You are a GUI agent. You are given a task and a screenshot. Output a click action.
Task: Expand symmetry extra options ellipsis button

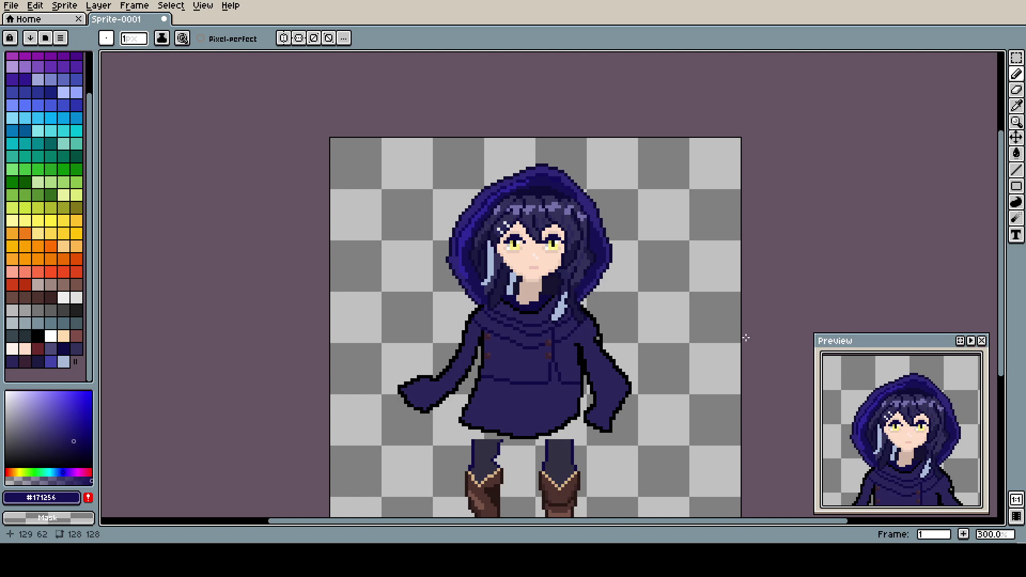(344, 38)
